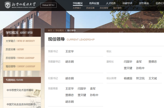Click the 党委常委 label
The height and width of the screenshot is (108, 164).
click(x=53, y=89)
